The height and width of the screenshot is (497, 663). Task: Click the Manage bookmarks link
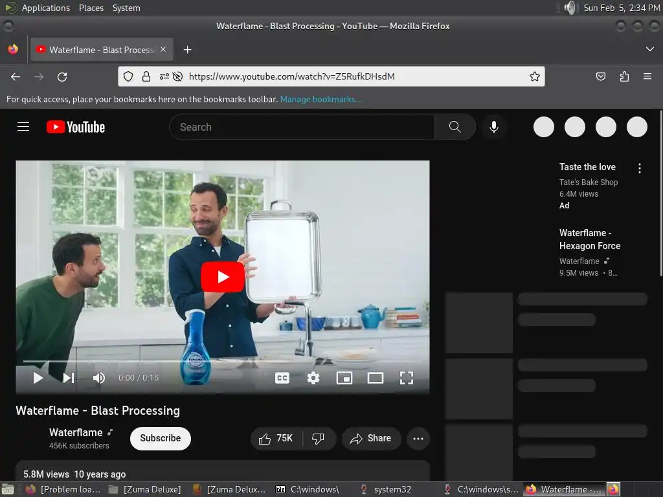point(321,99)
